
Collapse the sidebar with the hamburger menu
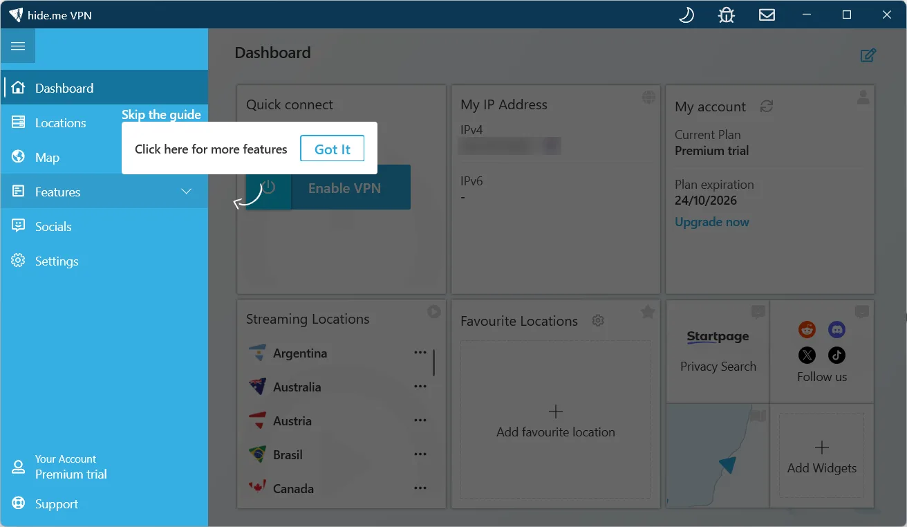point(18,46)
